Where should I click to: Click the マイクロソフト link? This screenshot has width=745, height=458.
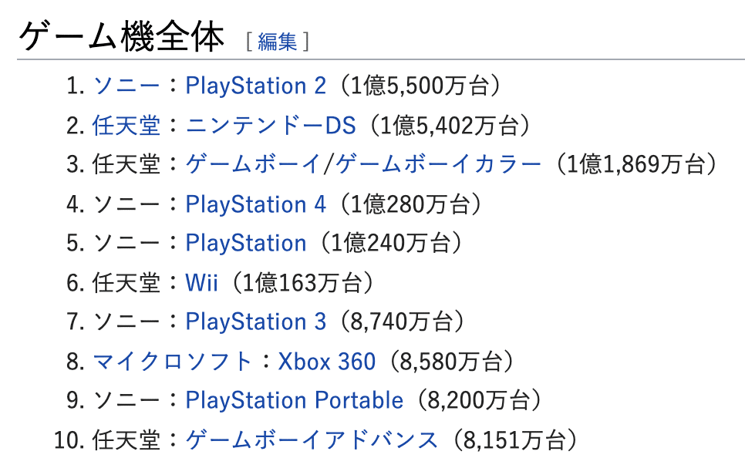coord(172,362)
